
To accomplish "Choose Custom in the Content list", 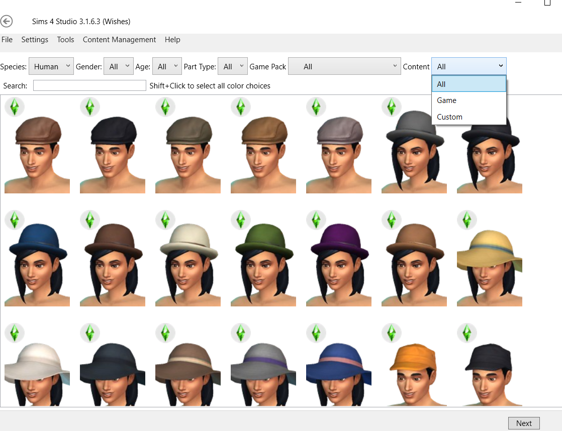I will click(469, 117).
